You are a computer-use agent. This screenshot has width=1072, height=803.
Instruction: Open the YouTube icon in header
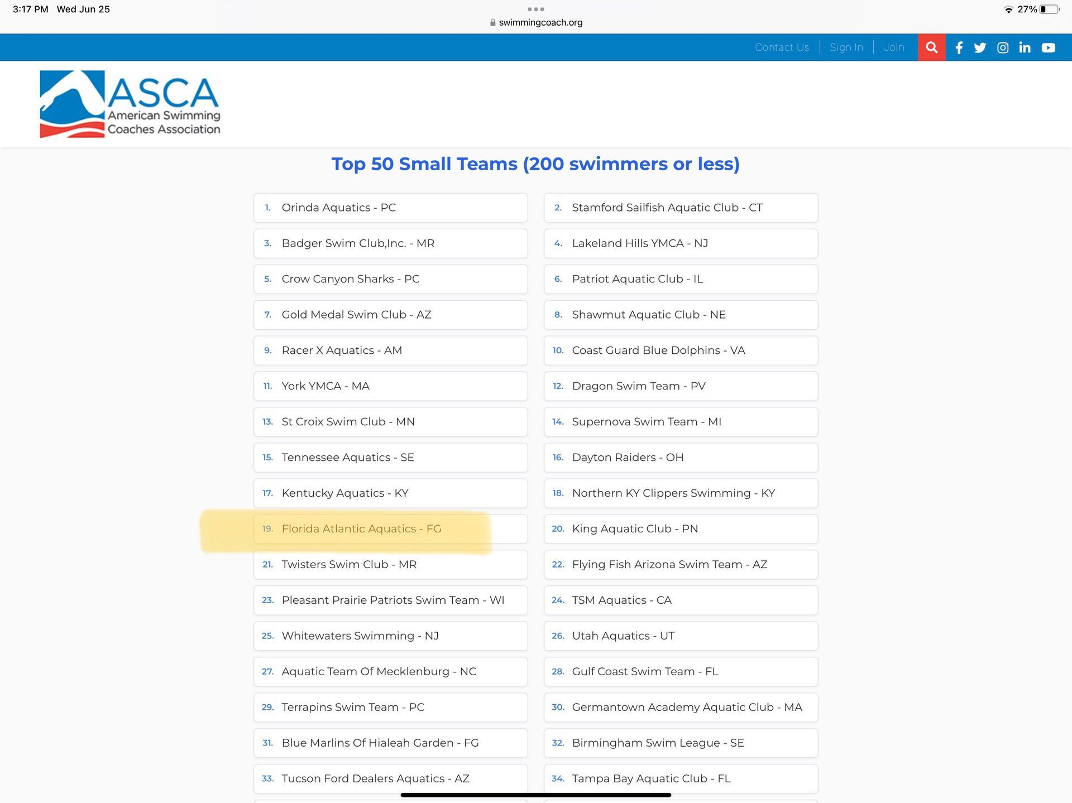(1048, 47)
